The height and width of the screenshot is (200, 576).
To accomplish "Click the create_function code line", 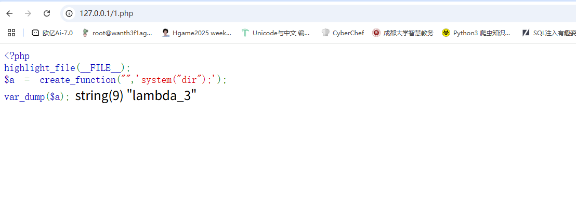I will (115, 79).
